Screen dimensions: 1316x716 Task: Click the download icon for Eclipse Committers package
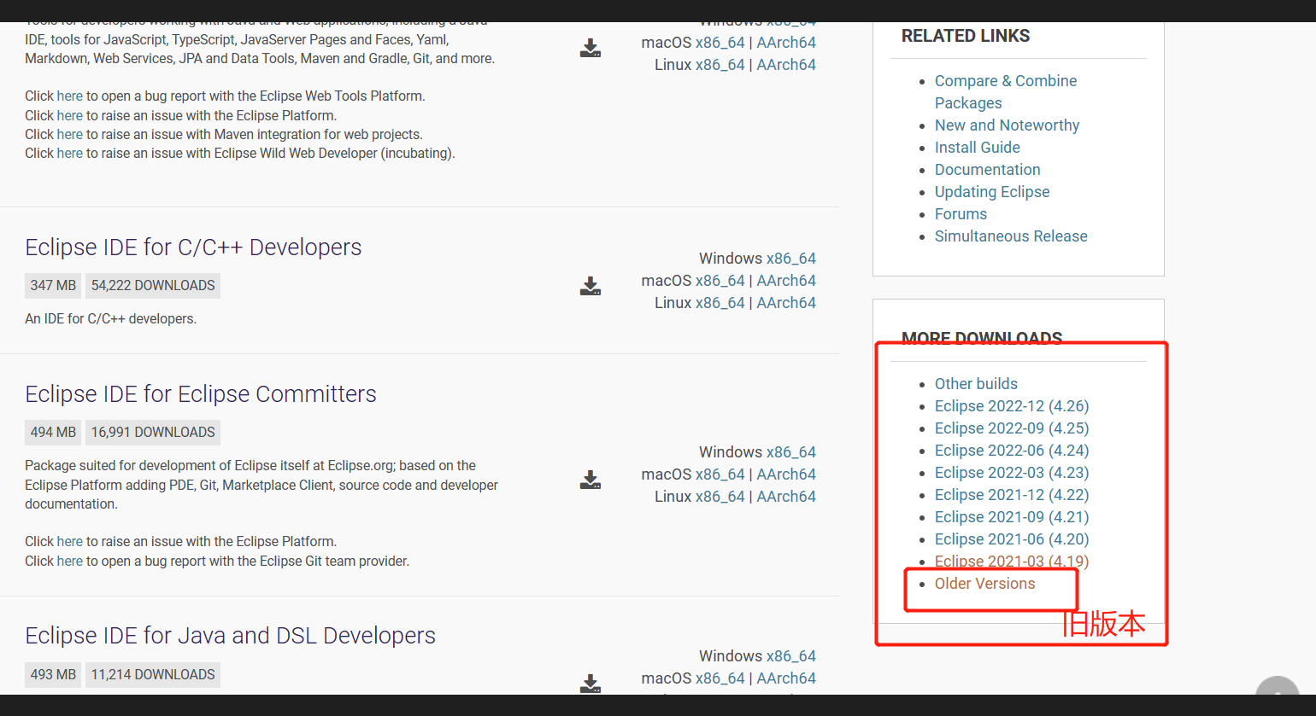tap(590, 480)
